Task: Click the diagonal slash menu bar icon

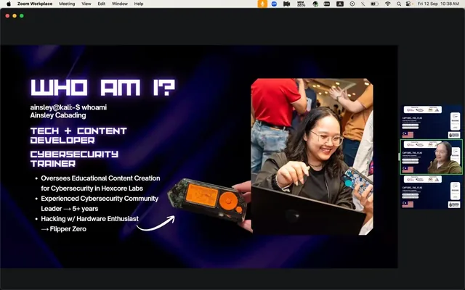Action: (363, 4)
